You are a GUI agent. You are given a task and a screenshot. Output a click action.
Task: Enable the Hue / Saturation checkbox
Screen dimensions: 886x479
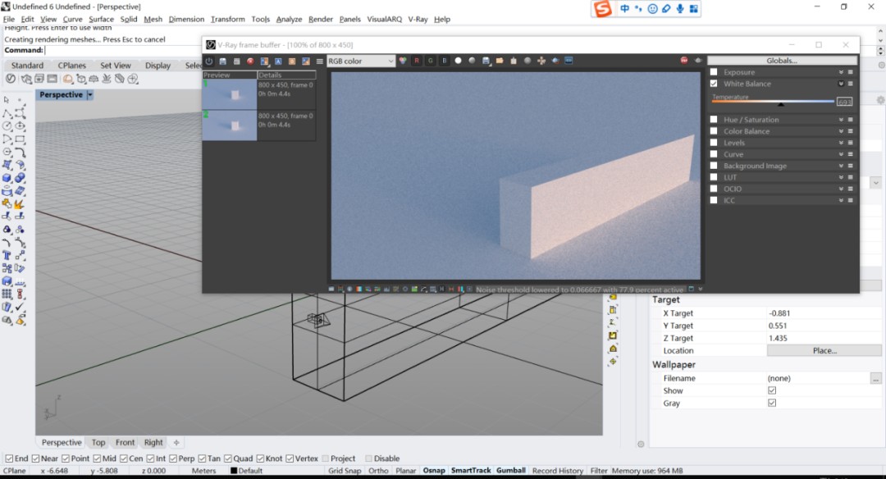[x=714, y=120]
